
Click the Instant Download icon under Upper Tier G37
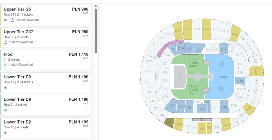[x=6, y=42]
